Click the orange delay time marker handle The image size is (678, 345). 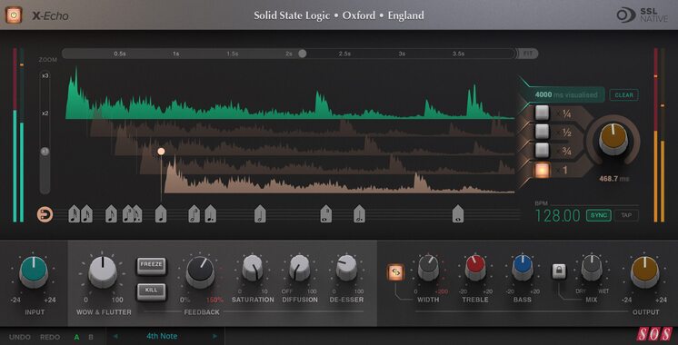(161, 151)
